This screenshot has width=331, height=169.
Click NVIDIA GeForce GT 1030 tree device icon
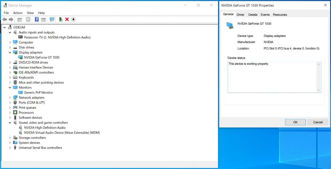[x=21, y=58]
